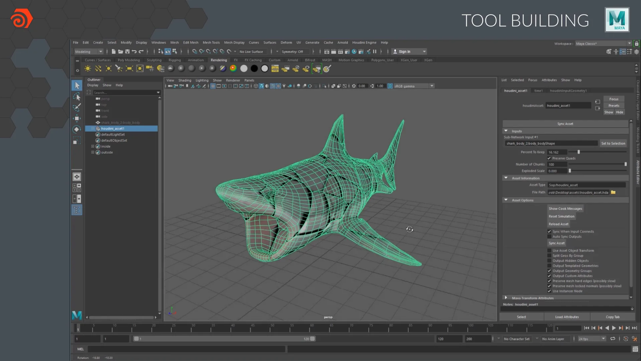Click the Open Scene folder icon
Viewport: 641px width, 361px height.
[121, 51]
